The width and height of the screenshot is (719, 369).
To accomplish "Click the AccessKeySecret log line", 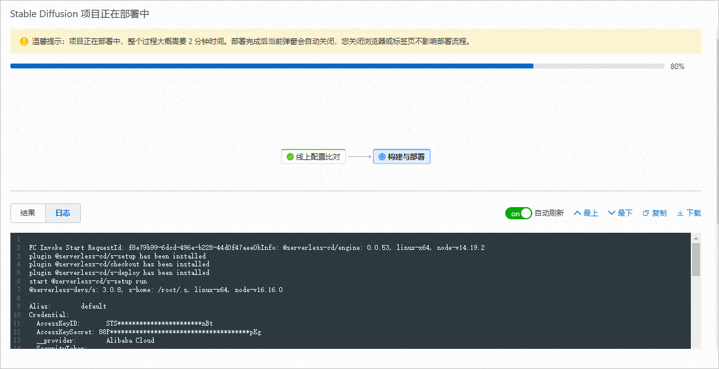I will click(149, 332).
